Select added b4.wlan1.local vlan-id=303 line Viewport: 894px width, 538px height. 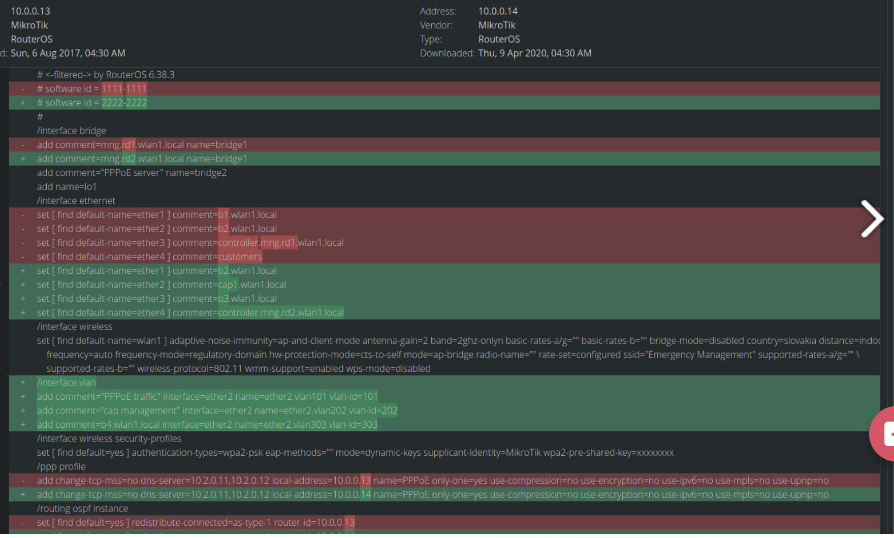444,424
